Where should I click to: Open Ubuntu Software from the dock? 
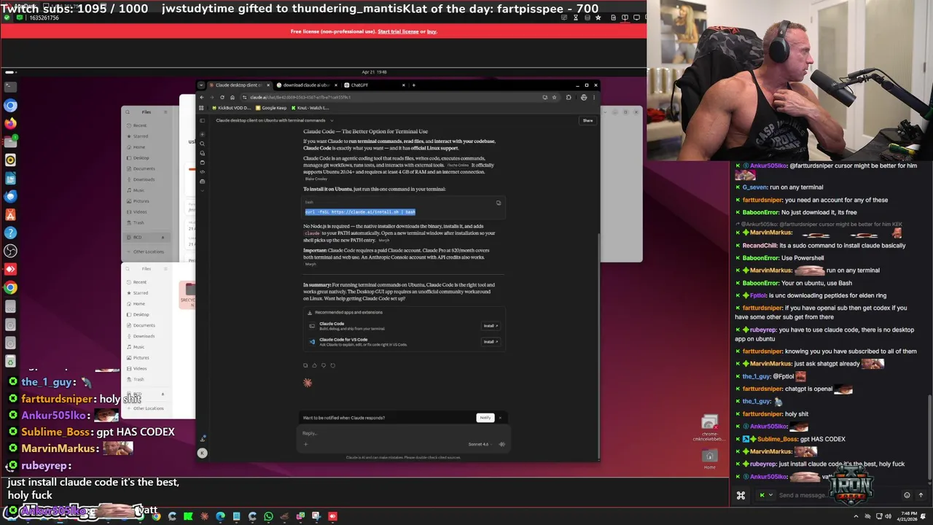[10, 214]
